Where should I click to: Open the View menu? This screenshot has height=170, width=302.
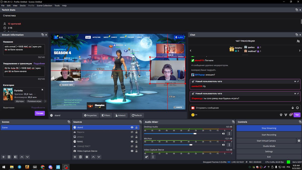15,6
